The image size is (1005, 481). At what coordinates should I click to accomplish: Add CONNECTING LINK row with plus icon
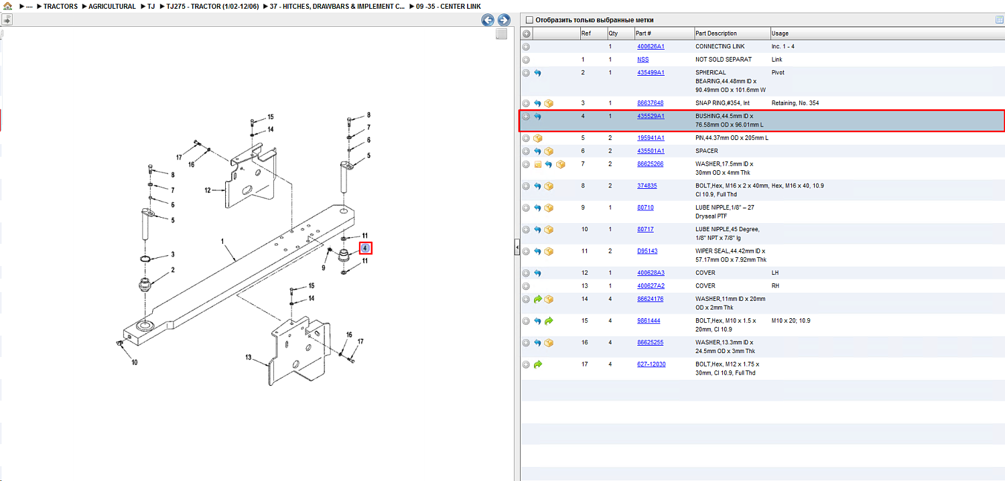(x=527, y=47)
